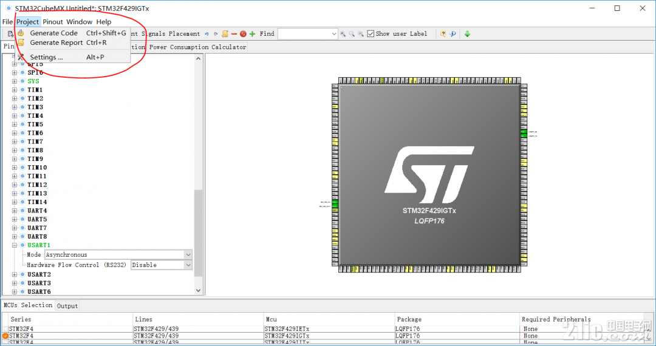Open the USART1 Mode dropdown
This screenshot has height=346, width=656.
pos(188,254)
